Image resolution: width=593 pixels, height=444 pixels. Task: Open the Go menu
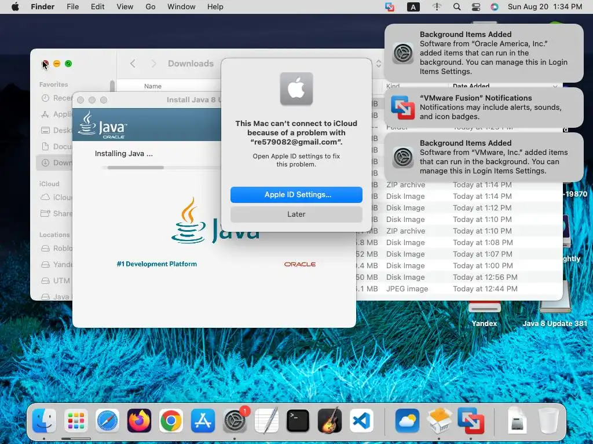tap(151, 7)
